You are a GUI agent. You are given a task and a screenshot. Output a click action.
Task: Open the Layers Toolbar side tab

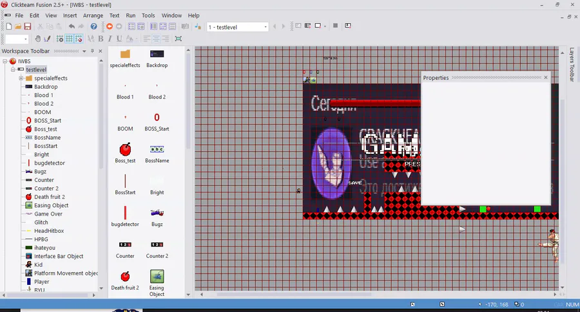[x=572, y=64]
